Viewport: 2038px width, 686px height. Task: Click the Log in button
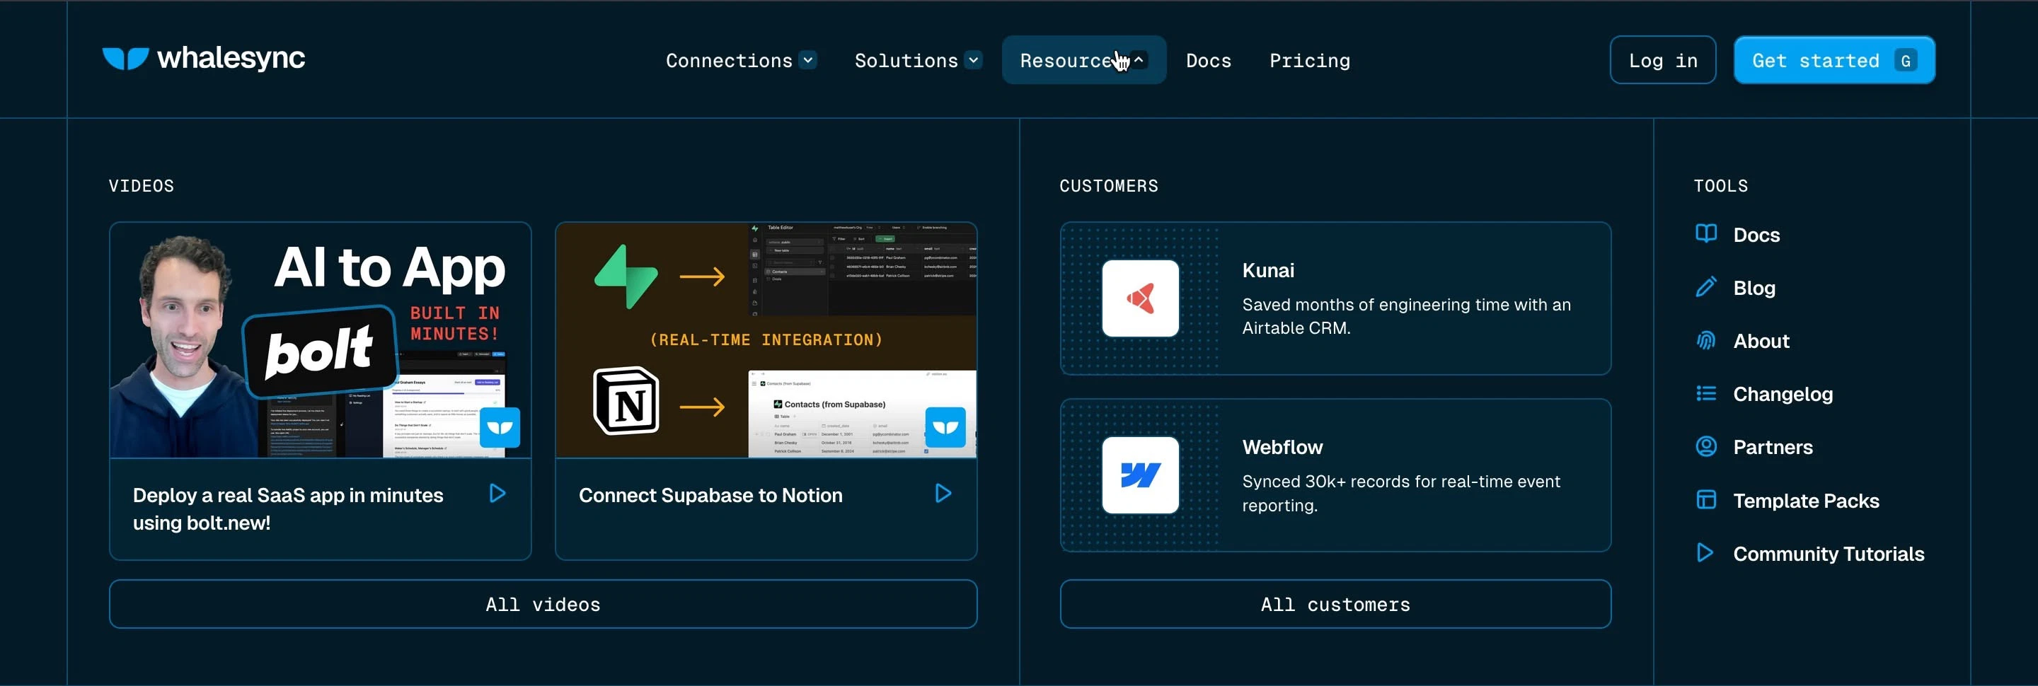click(x=1663, y=60)
